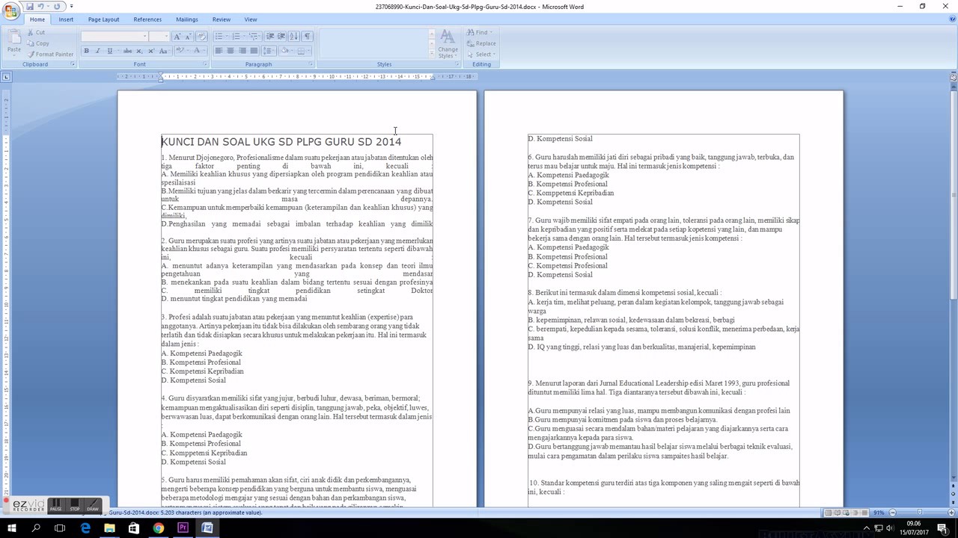Click the 91% zoom level
The height and width of the screenshot is (538, 958).
pyautogui.click(x=879, y=513)
